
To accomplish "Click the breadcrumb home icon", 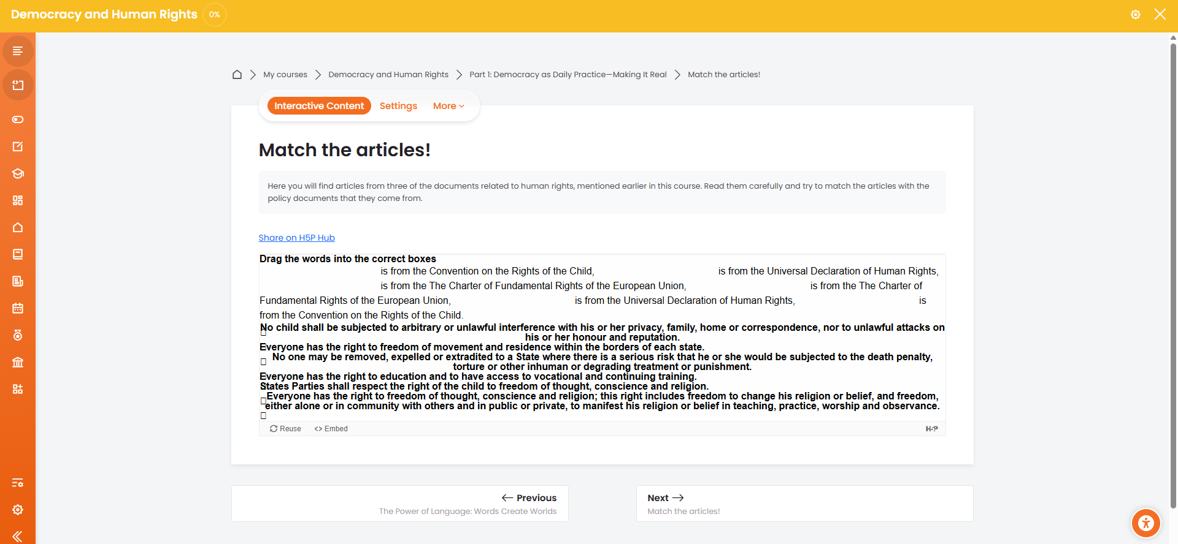I will pyautogui.click(x=237, y=75).
